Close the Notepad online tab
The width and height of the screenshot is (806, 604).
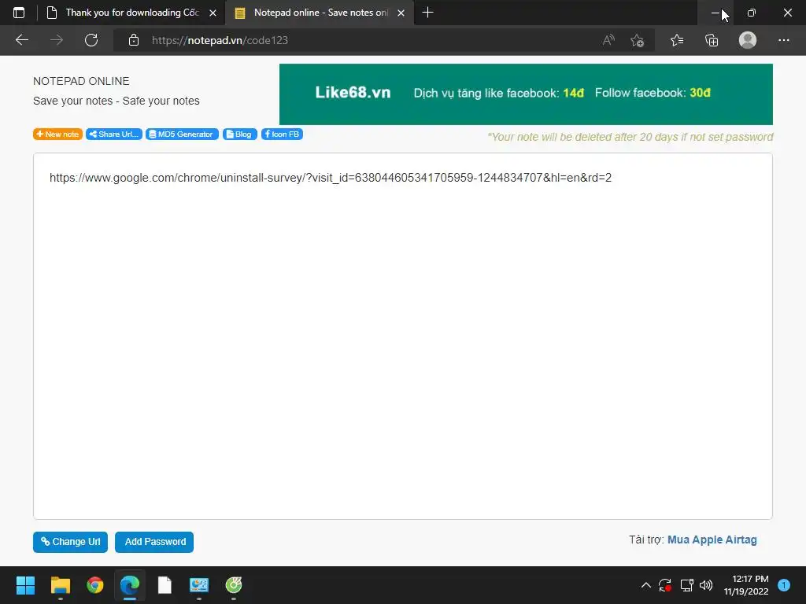click(401, 13)
